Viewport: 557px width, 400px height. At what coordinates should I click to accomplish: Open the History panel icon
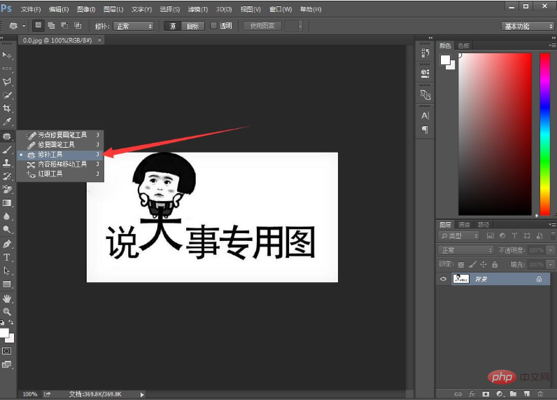click(425, 53)
